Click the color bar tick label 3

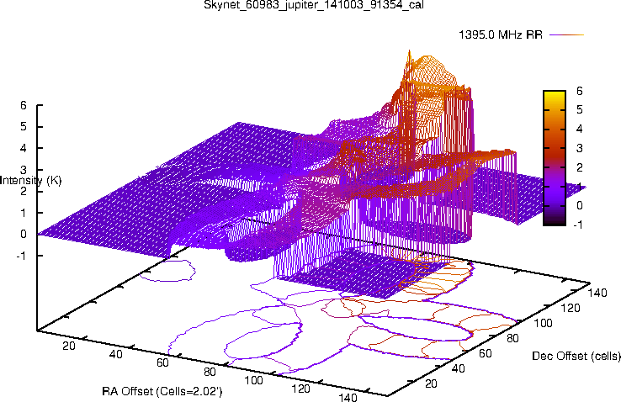pyautogui.click(x=581, y=148)
